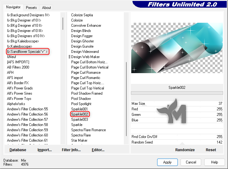Select Alf's Power Grads category
This screenshot has height=169, width=228.
20,88
